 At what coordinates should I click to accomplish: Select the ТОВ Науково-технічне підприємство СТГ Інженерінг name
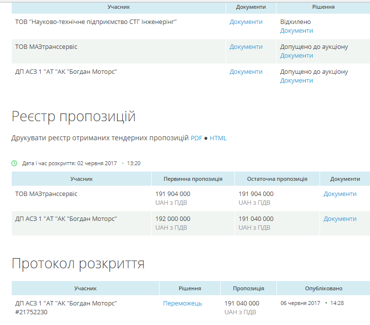[x=96, y=22]
